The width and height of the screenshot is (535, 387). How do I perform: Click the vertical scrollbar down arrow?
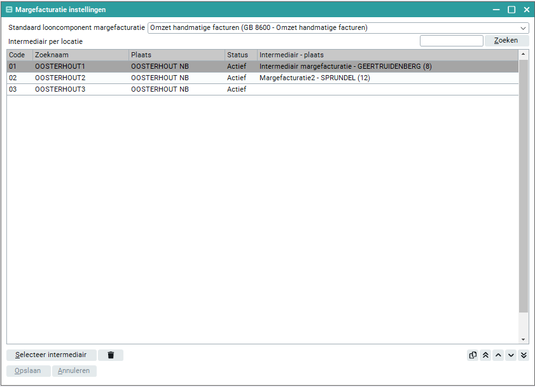tap(524, 340)
